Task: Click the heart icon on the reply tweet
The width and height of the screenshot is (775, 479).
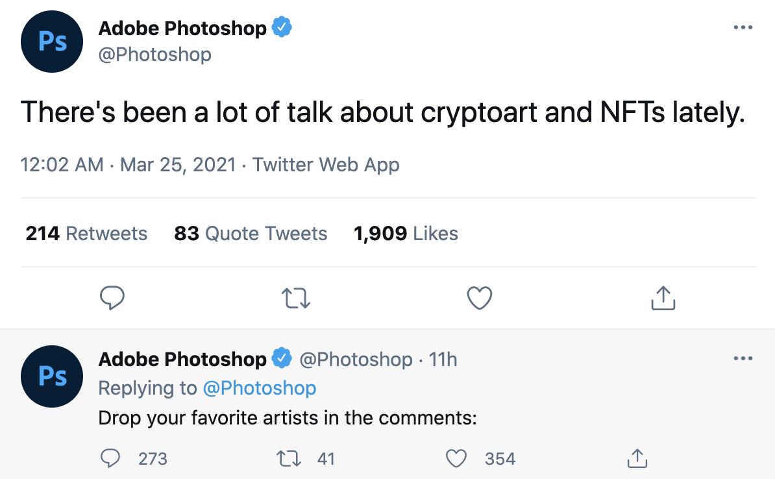Action: pos(456,458)
